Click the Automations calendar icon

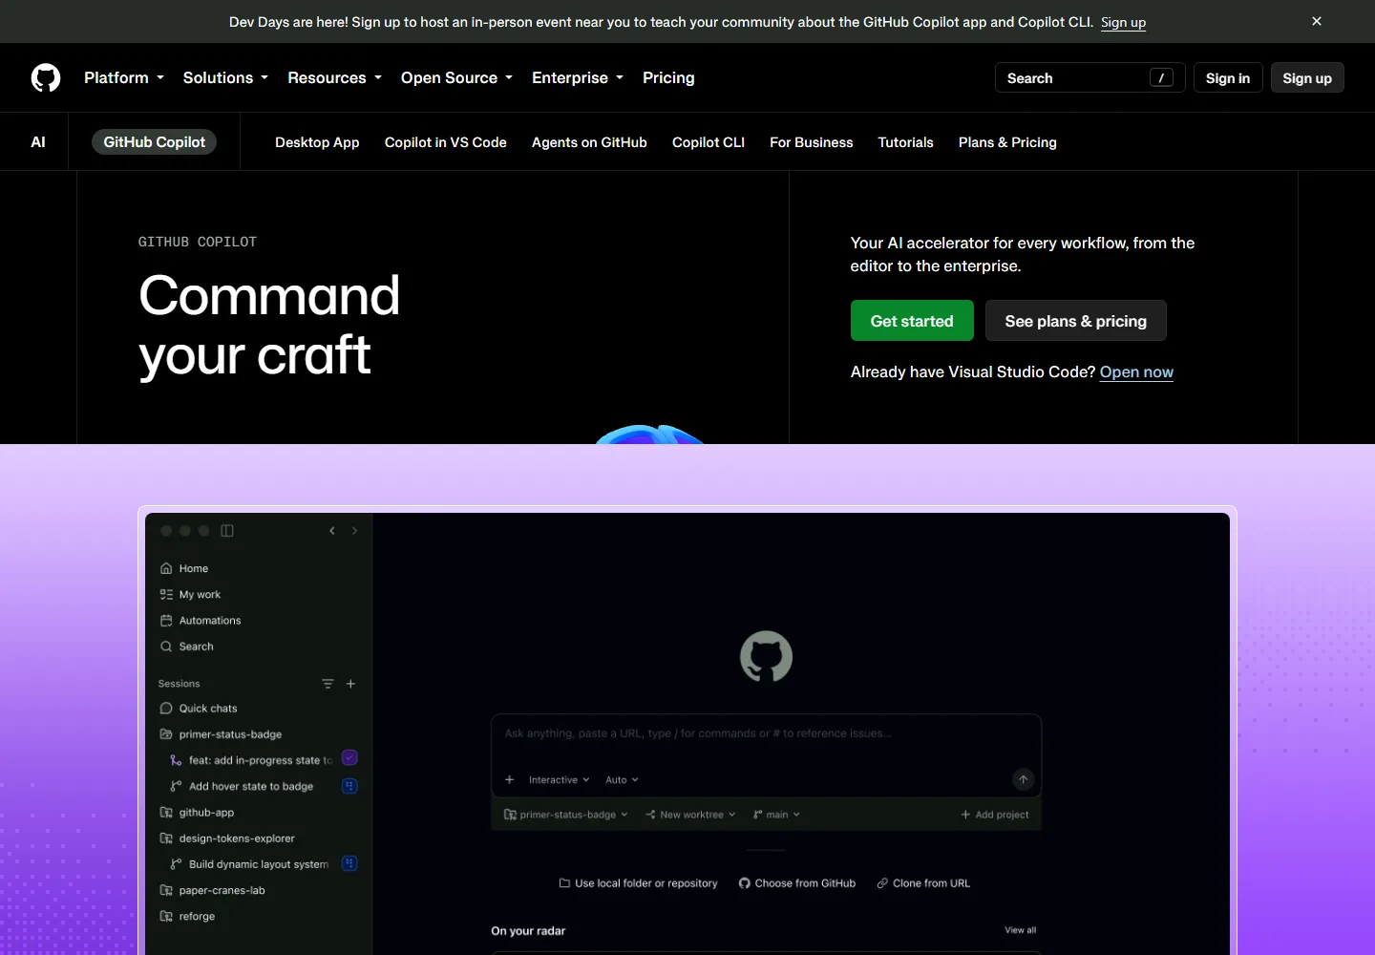coord(166,621)
